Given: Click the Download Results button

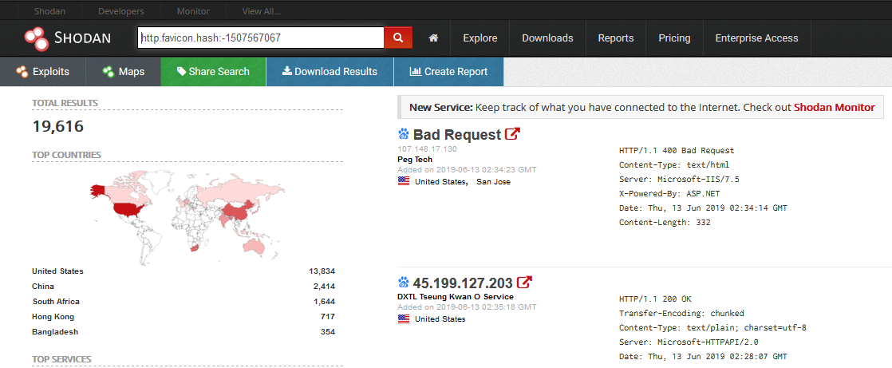Looking at the screenshot, I should pyautogui.click(x=330, y=72).
